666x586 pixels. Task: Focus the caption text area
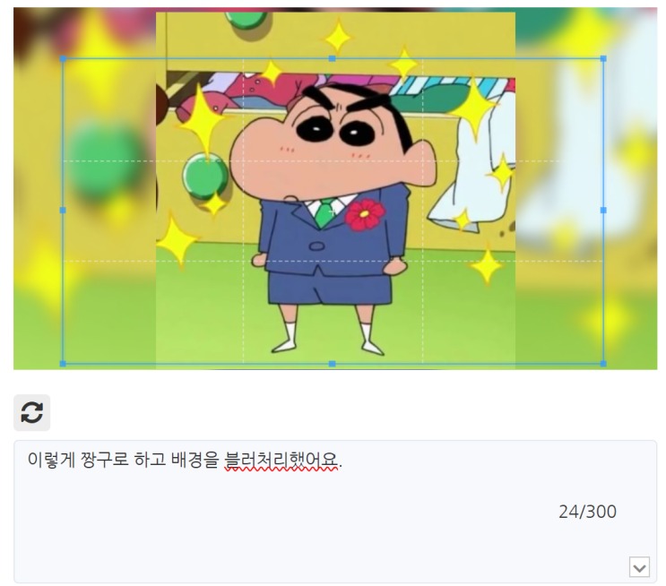click(x=335, y=512)
